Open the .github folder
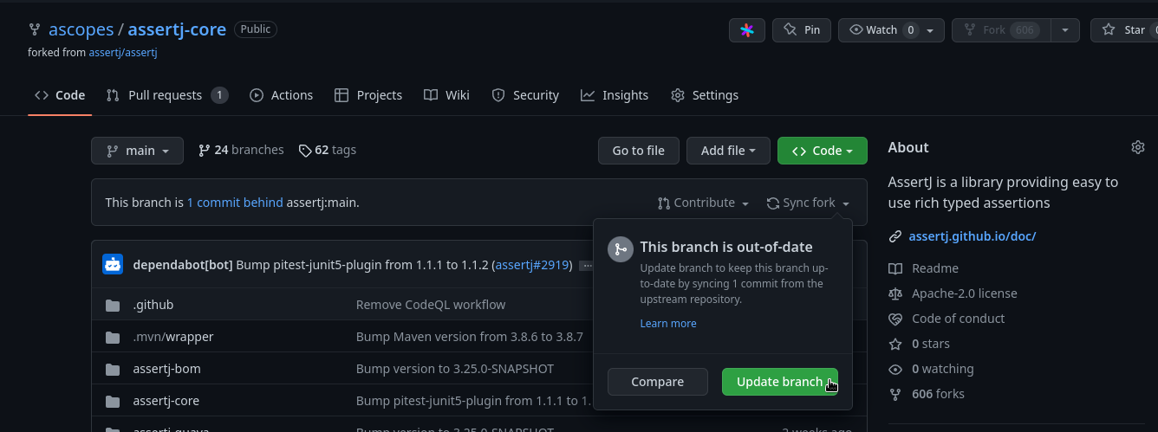The image size is (1158, 432). (153, 305)
